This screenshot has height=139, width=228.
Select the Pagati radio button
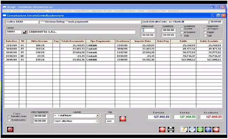pyautogui.click(x=205, y=32)
